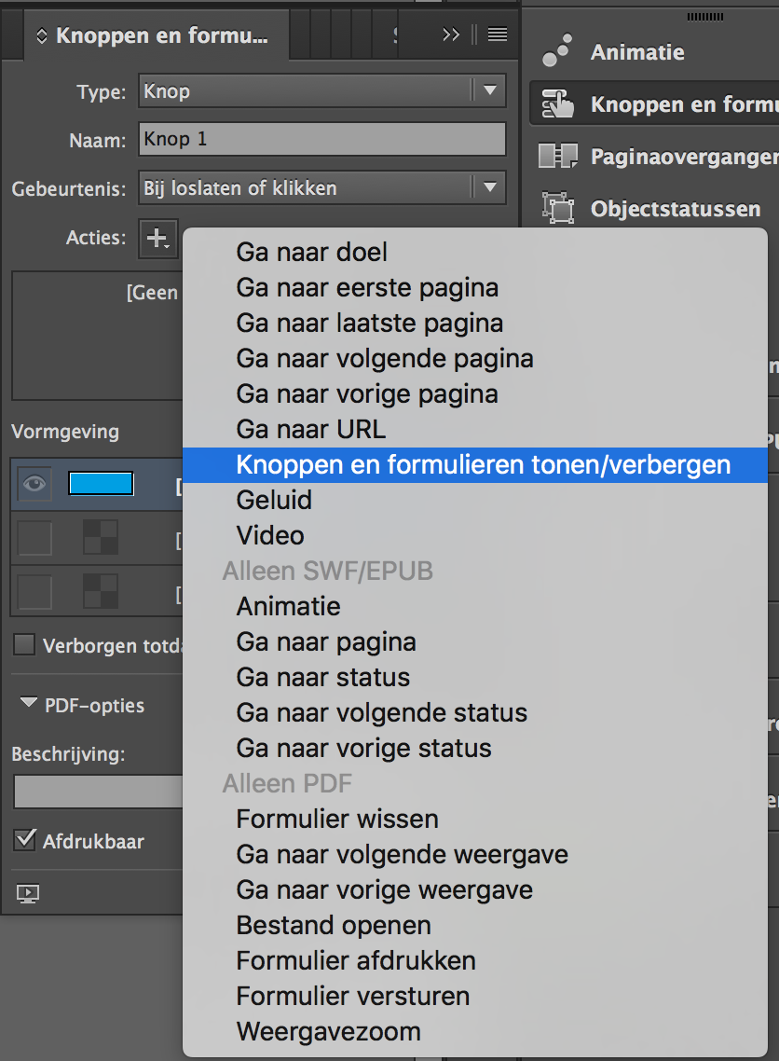Enable the Verborgen checkbox
The width and height of the screenshot is (779, 1061).
pyautogui.click(x=25, y=645)
